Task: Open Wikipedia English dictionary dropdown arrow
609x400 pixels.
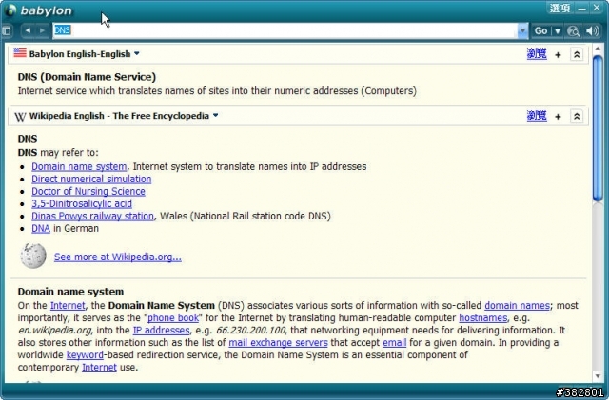Action: pos(216,115)
